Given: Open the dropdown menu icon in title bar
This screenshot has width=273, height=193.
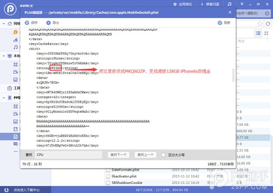Looking at the screenshot, I should pos(242,4).
